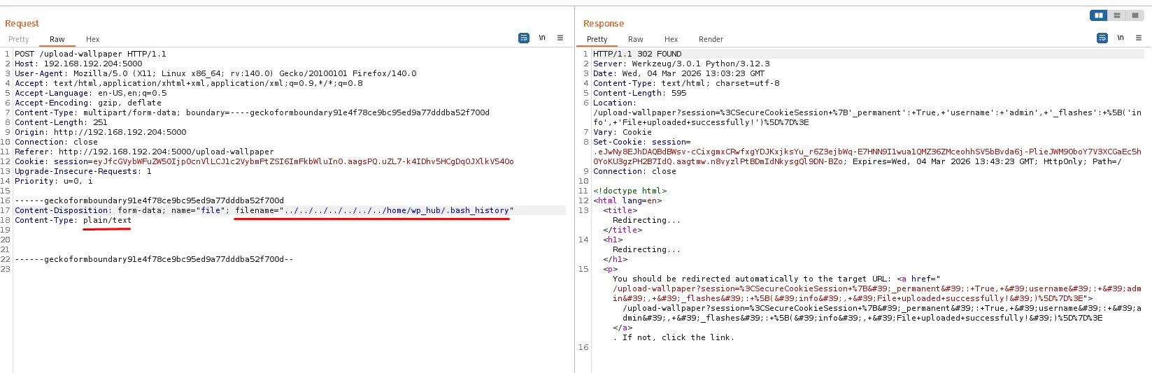Viewport: 1152px width, 373px height.
Task: Click the 'Upgrade-Insecure-Requests: 1' line
Action: pyautogui.click(x=83, y=171)
